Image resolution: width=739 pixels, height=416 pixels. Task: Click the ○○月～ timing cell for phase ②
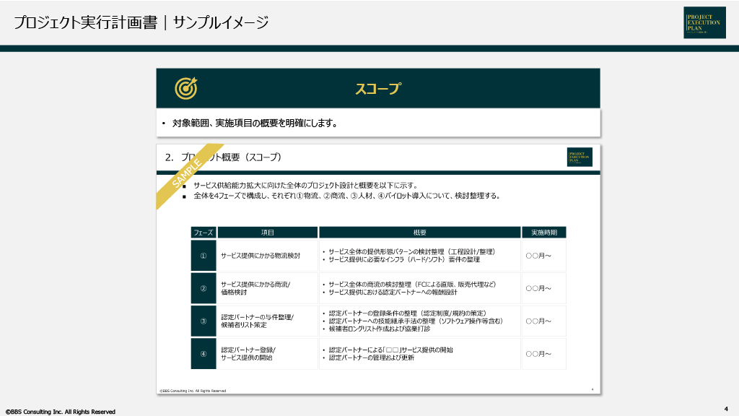(x=538, y=288)
